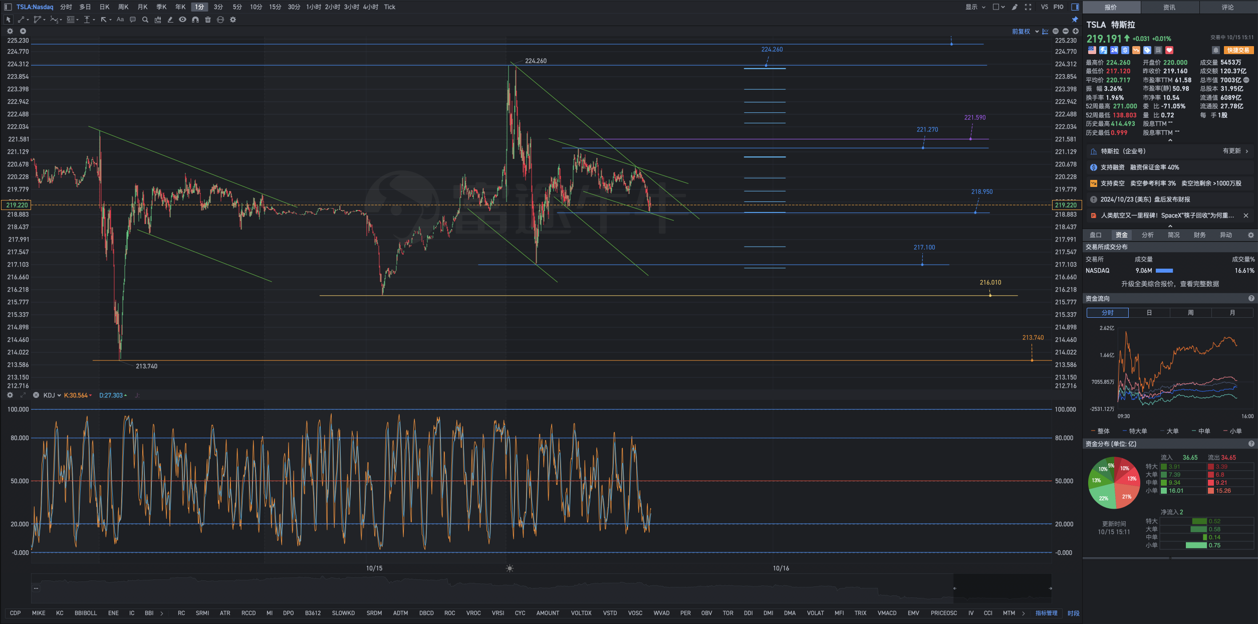Click the VS compare button
The height and width of the screenshot is (624, 1258).
(x=1044, y=7)
